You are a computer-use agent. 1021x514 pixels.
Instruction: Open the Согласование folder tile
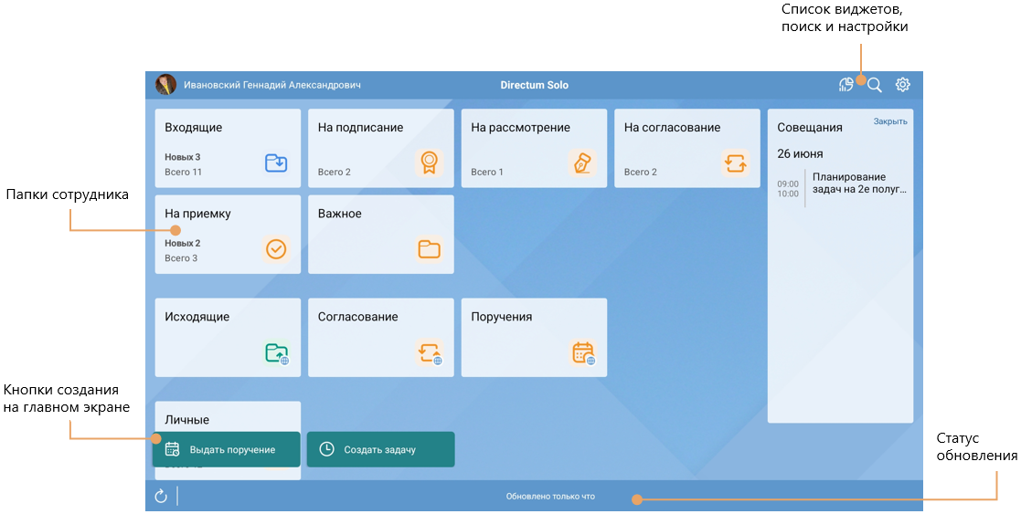(381, 337)
